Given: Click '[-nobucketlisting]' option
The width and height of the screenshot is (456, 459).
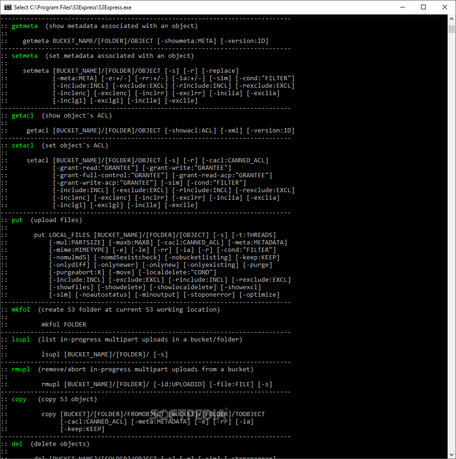Looking at the screenshot, I should (198, 257).
